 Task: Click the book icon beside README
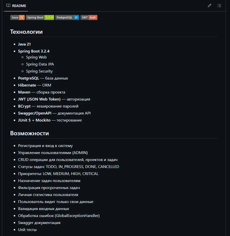point(8,5)
